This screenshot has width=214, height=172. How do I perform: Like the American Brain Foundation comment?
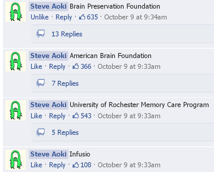[36, 66]
